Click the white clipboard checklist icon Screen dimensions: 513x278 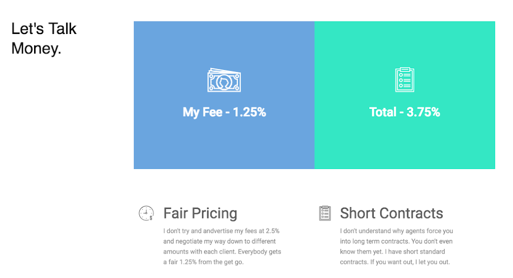(x=405, y=79)
